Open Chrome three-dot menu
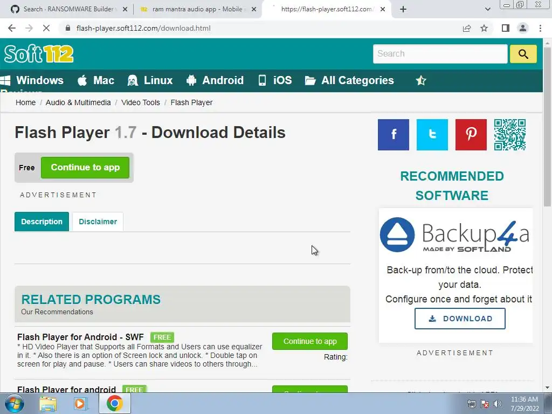This screenshot has height=414, width=552. [x=540, y=28]
